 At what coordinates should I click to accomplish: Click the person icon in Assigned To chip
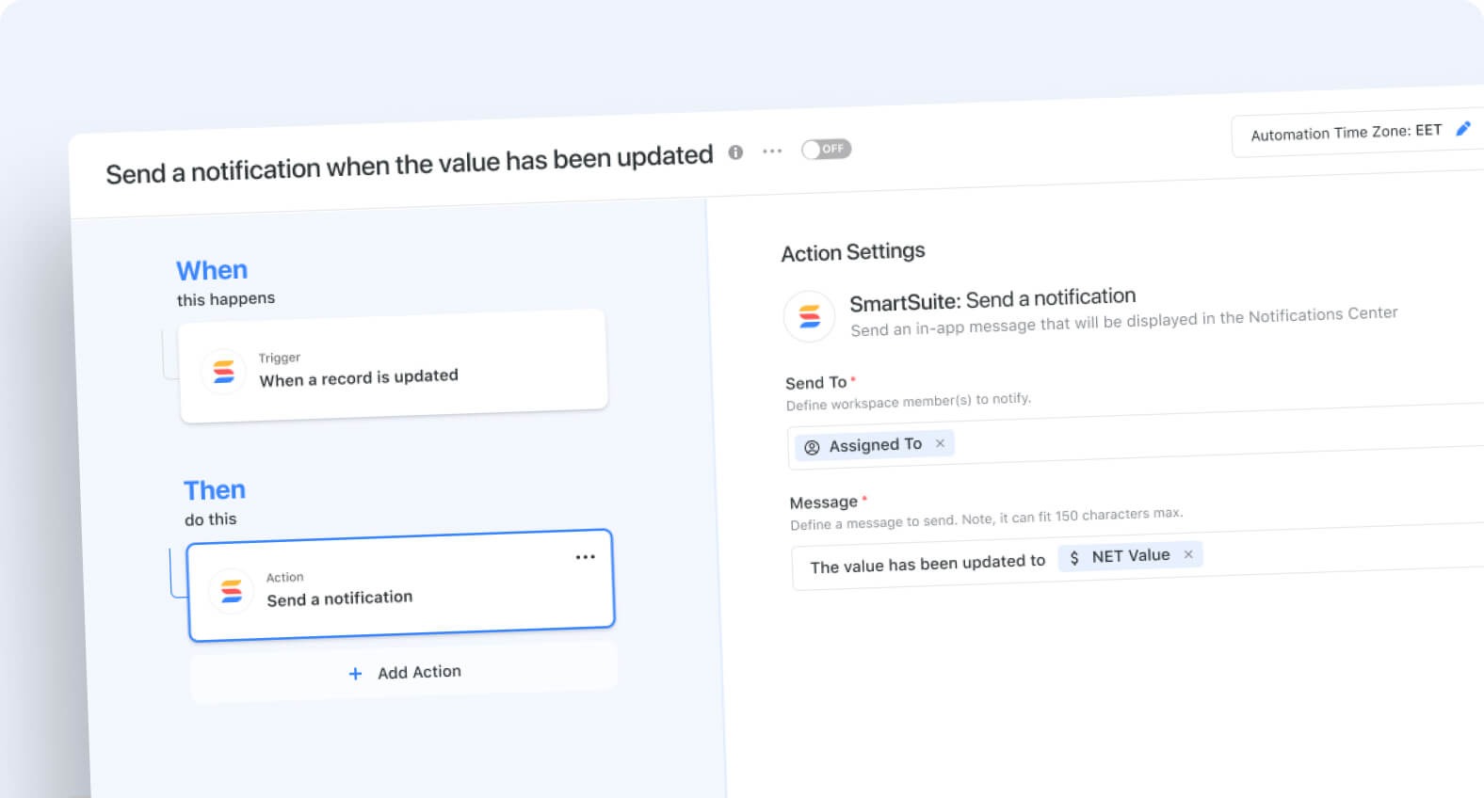point(812,447)
